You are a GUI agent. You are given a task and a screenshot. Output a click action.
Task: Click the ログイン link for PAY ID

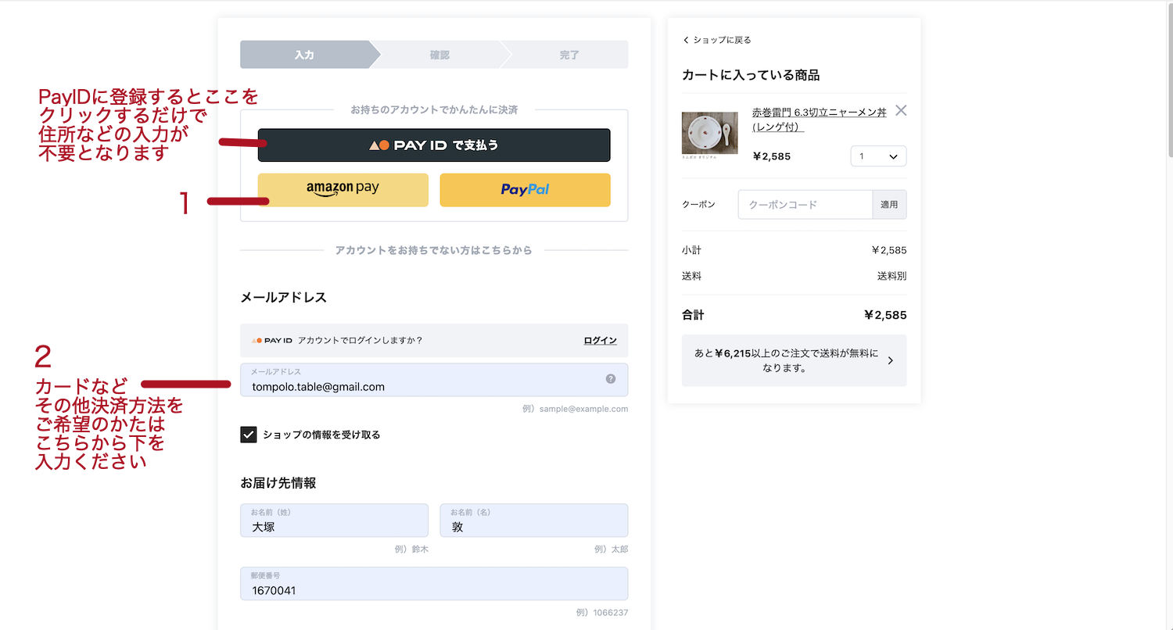point(600,341)
